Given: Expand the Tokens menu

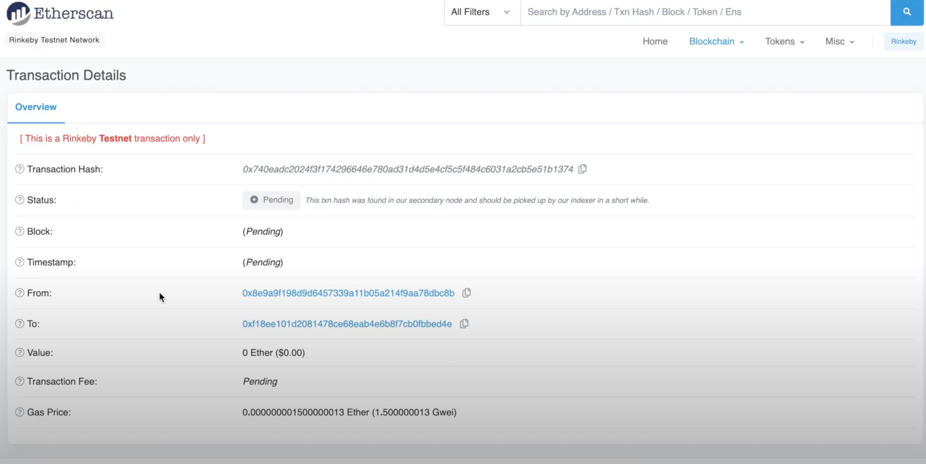Looking at the screenshot, I should [x=784, y=42].
